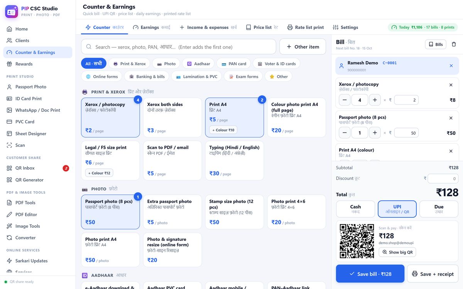Add Colour ₹10 option on Print A4
Viewport: 463px width, 289px height.
pos(223,130)
